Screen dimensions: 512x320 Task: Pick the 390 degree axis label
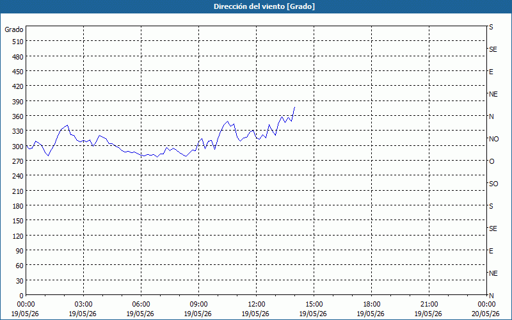(x=18, y=102)
